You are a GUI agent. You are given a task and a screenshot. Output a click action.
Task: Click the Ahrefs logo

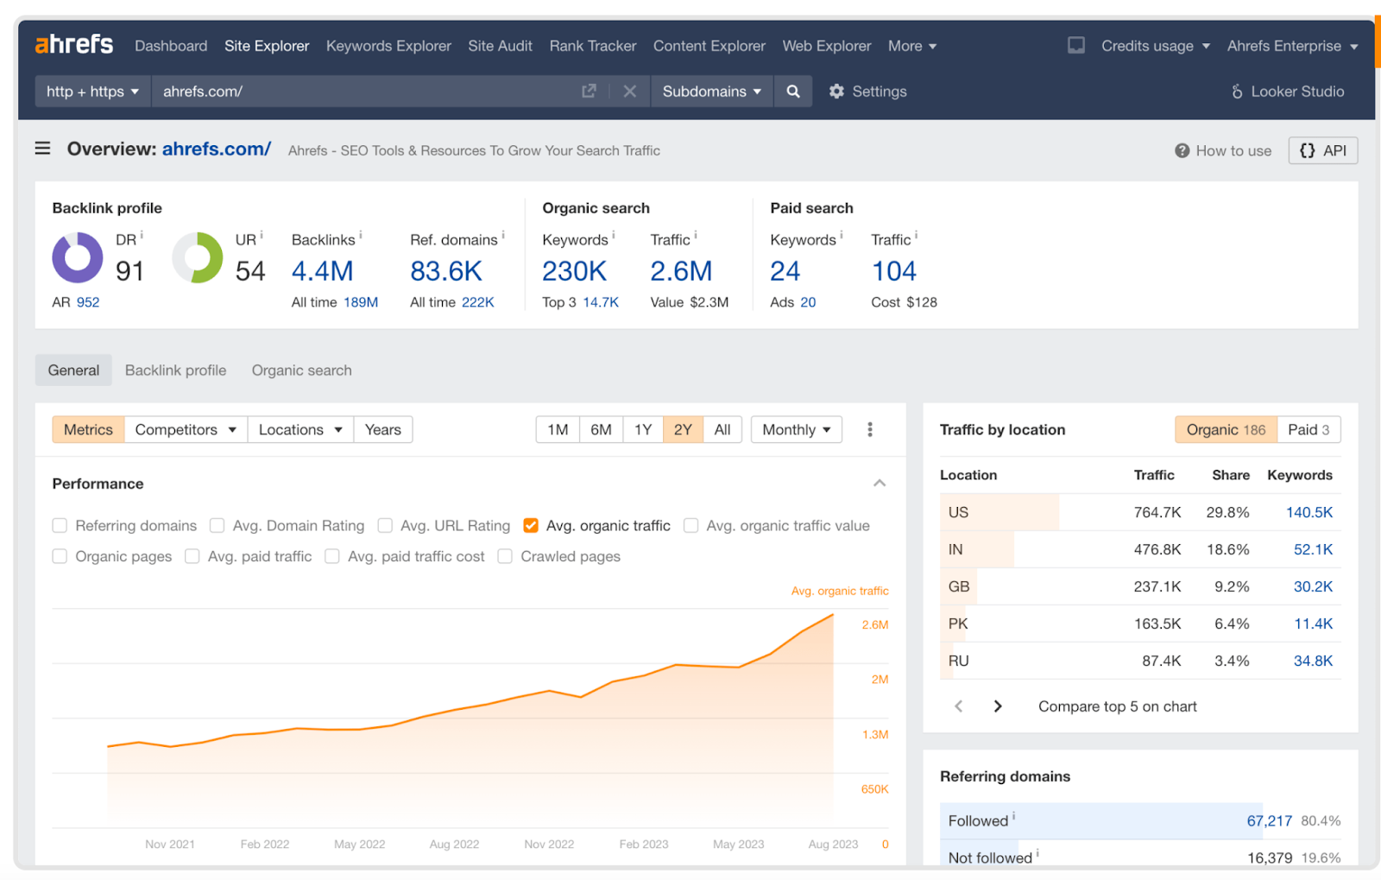pos(74,45)
